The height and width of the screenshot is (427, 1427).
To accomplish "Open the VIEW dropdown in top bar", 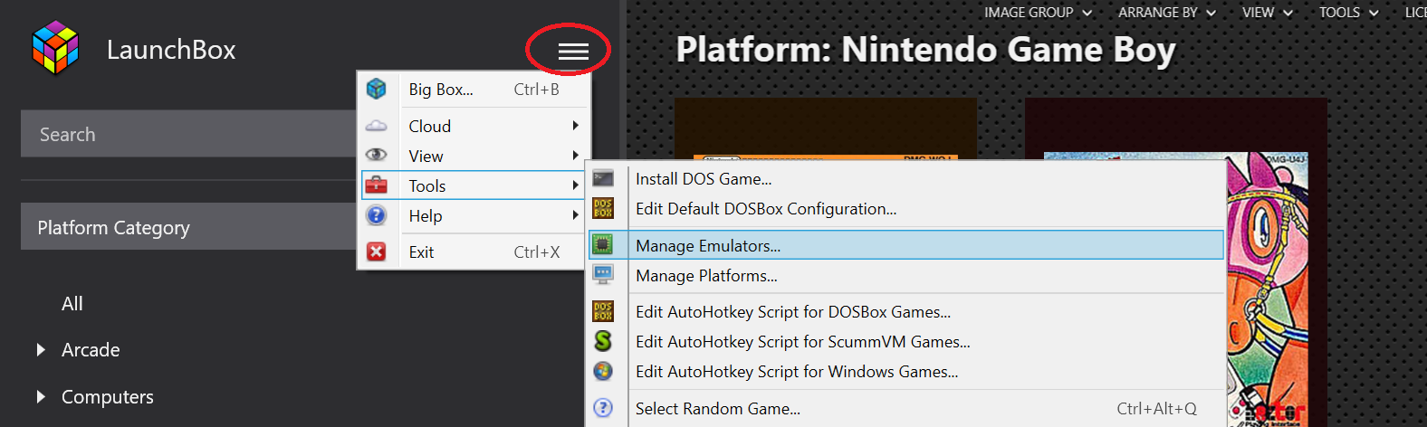I will tap(1267, 13).
